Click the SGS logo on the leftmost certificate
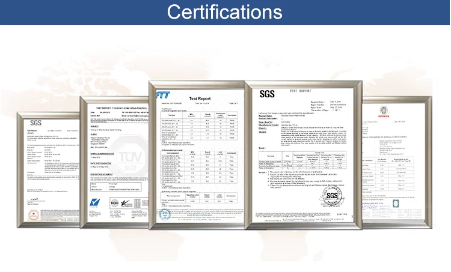Image resolution: width=451 pixels, height=272 pixels. tap(35, 123)
